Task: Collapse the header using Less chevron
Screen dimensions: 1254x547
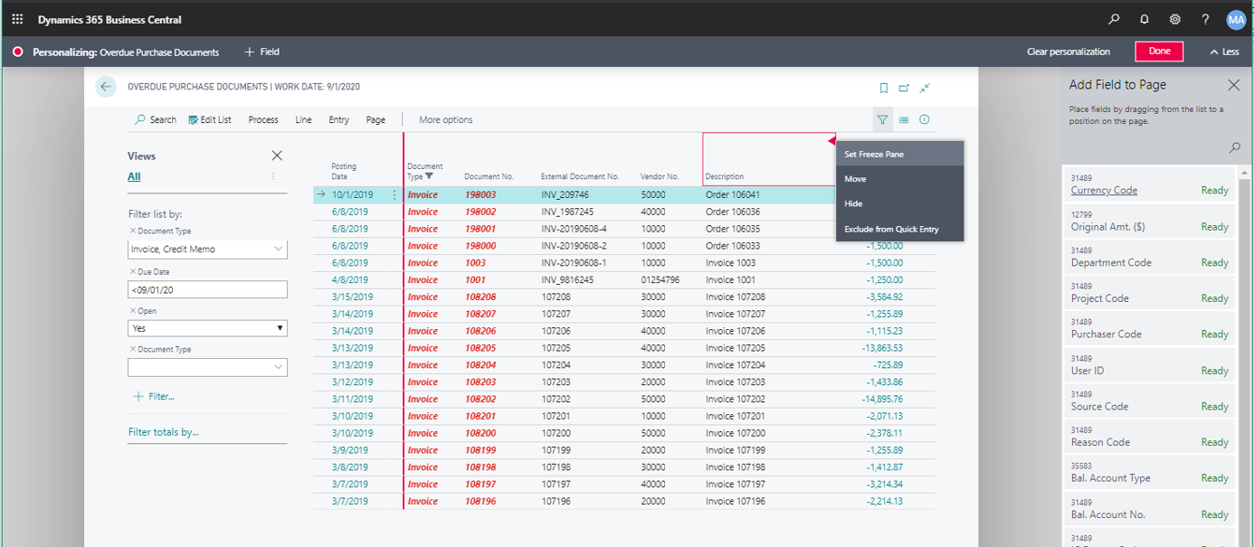Action: (x=1224, y=52)
